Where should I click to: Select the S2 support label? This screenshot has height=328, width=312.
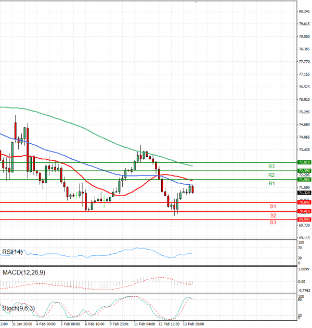point(273,215)
